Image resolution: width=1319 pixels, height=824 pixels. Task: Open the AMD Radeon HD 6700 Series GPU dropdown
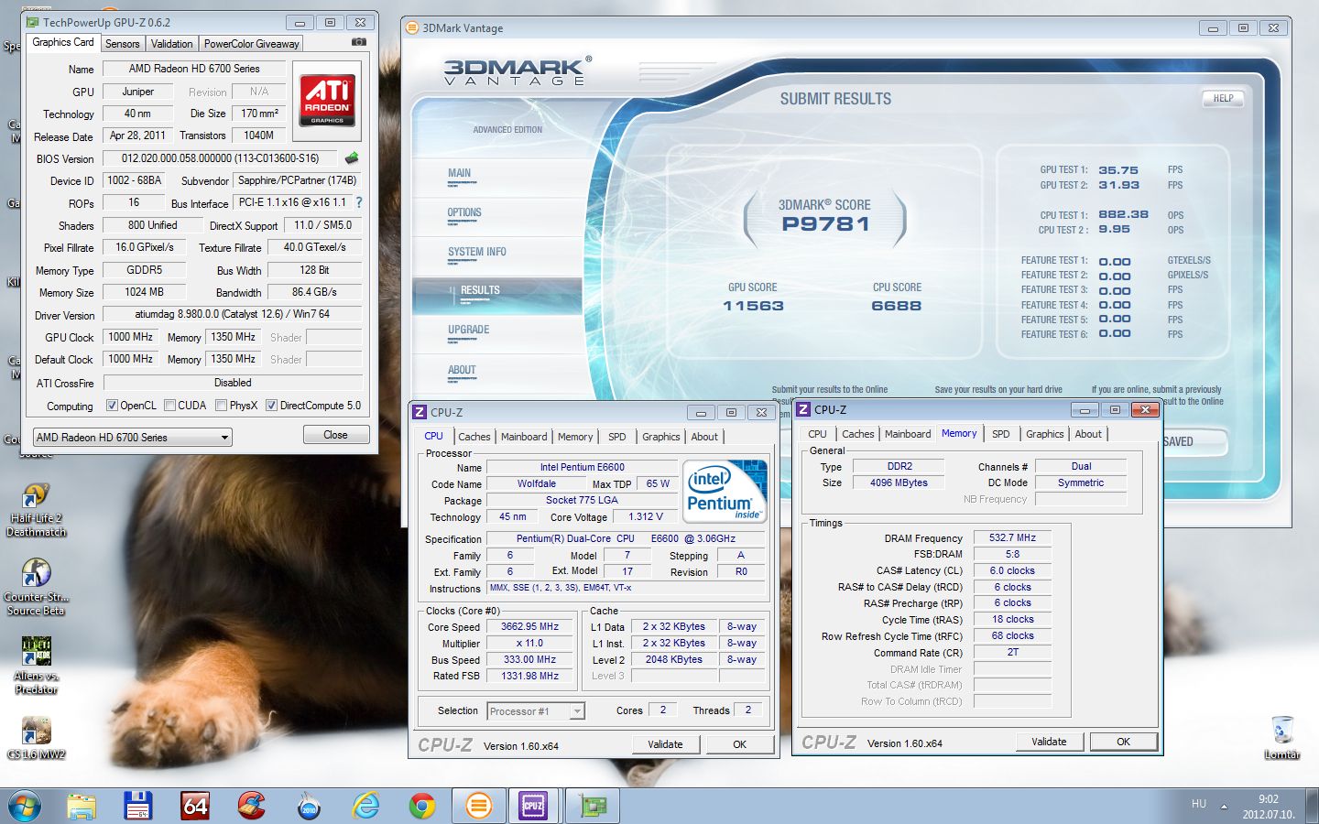(132, 438)
